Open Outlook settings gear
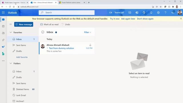 coord(158,13)
